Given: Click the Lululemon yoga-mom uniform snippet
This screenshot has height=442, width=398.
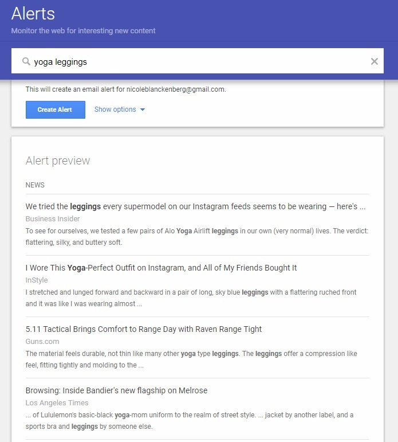Looking at the screenshot, I should (190, 421).
